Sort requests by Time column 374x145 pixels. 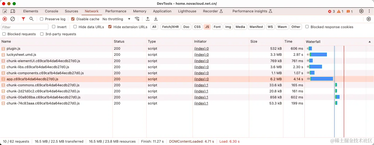pos(294,41)
